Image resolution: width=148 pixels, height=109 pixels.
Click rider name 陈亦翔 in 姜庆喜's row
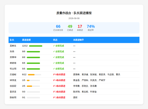click(x=76, y=92)
